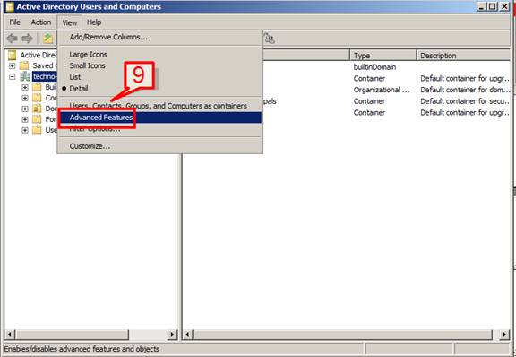Select the Small Icons view option
The height and width of the screenshot is (357, 516).
(x=87, y=65)
